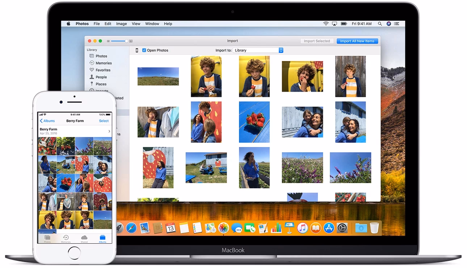Open the Photos app from the Dock

tap(223, 228)
